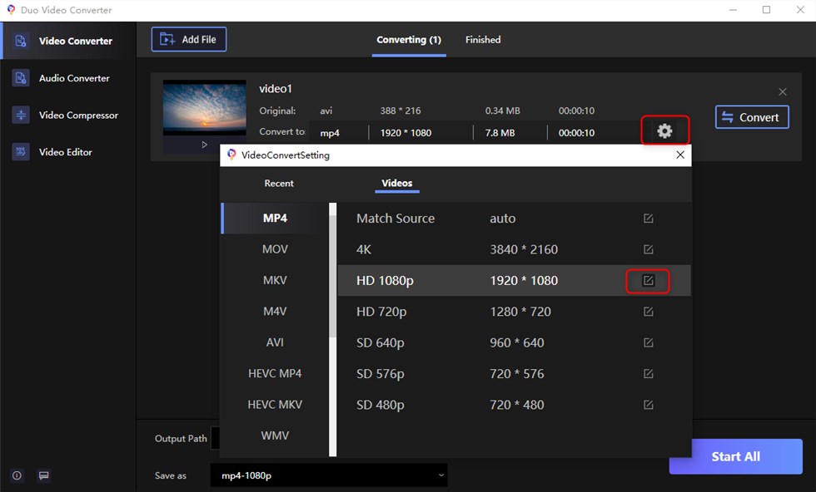Viewport: 816px width, 492px height.
Task: Remove video1 from the list
Action: pos(782,92)
